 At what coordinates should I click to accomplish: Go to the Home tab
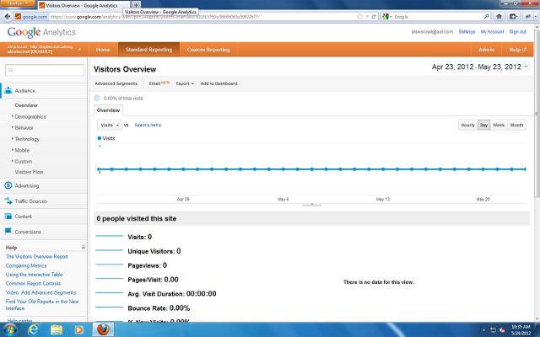point(103,50)
